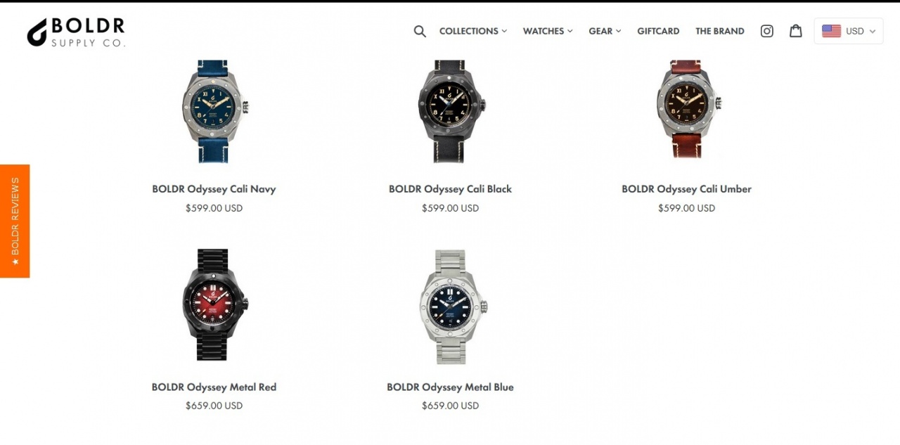The height and width of the screenshot is (445, 900).
Task: Open BOLDR Odyssey Metal Blue product link
Action: (x=450, y=387)
